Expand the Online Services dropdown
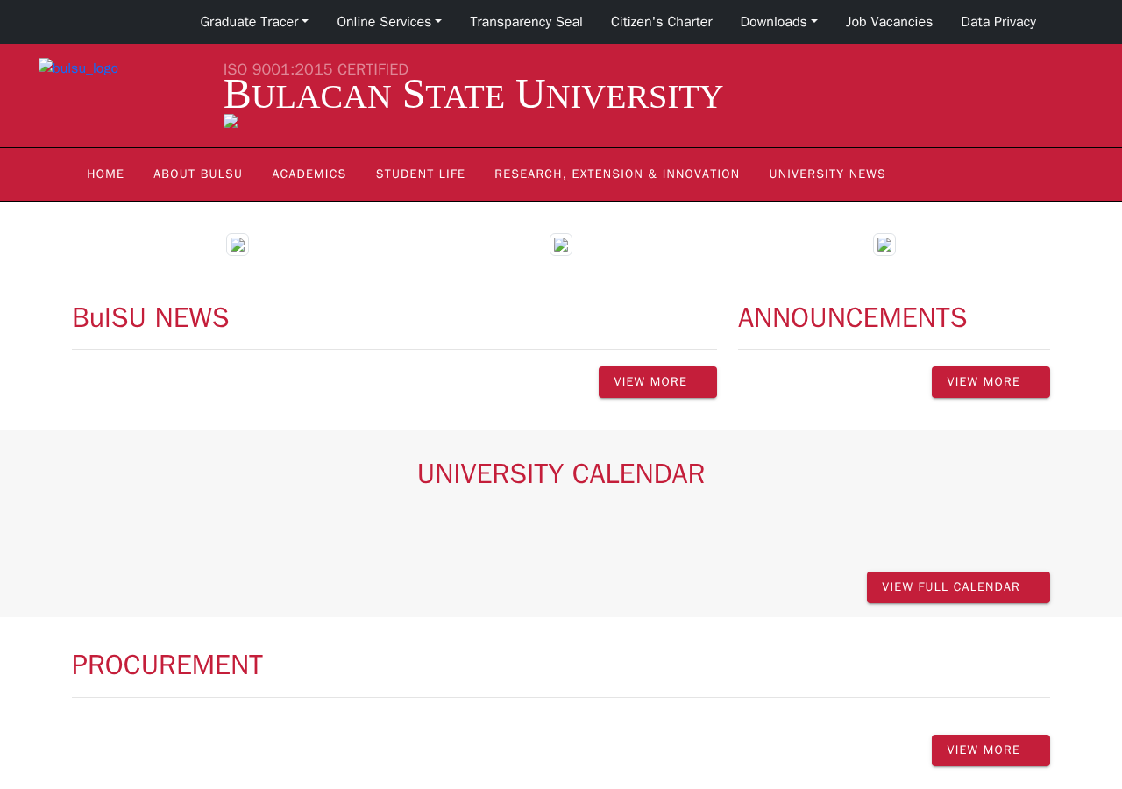This screenshot has width=1122, height=789. [389, 22]
